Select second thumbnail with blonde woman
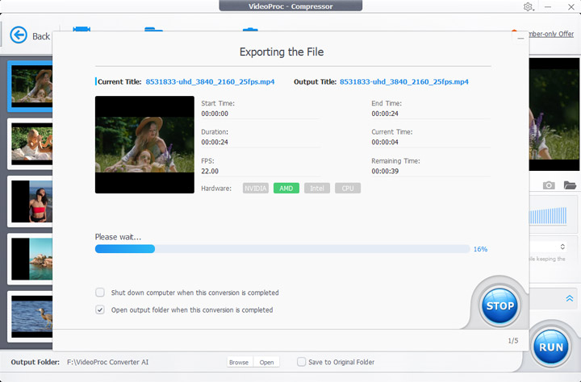The width and height of the screenshot is (581, 382). (x=31, y=143)
